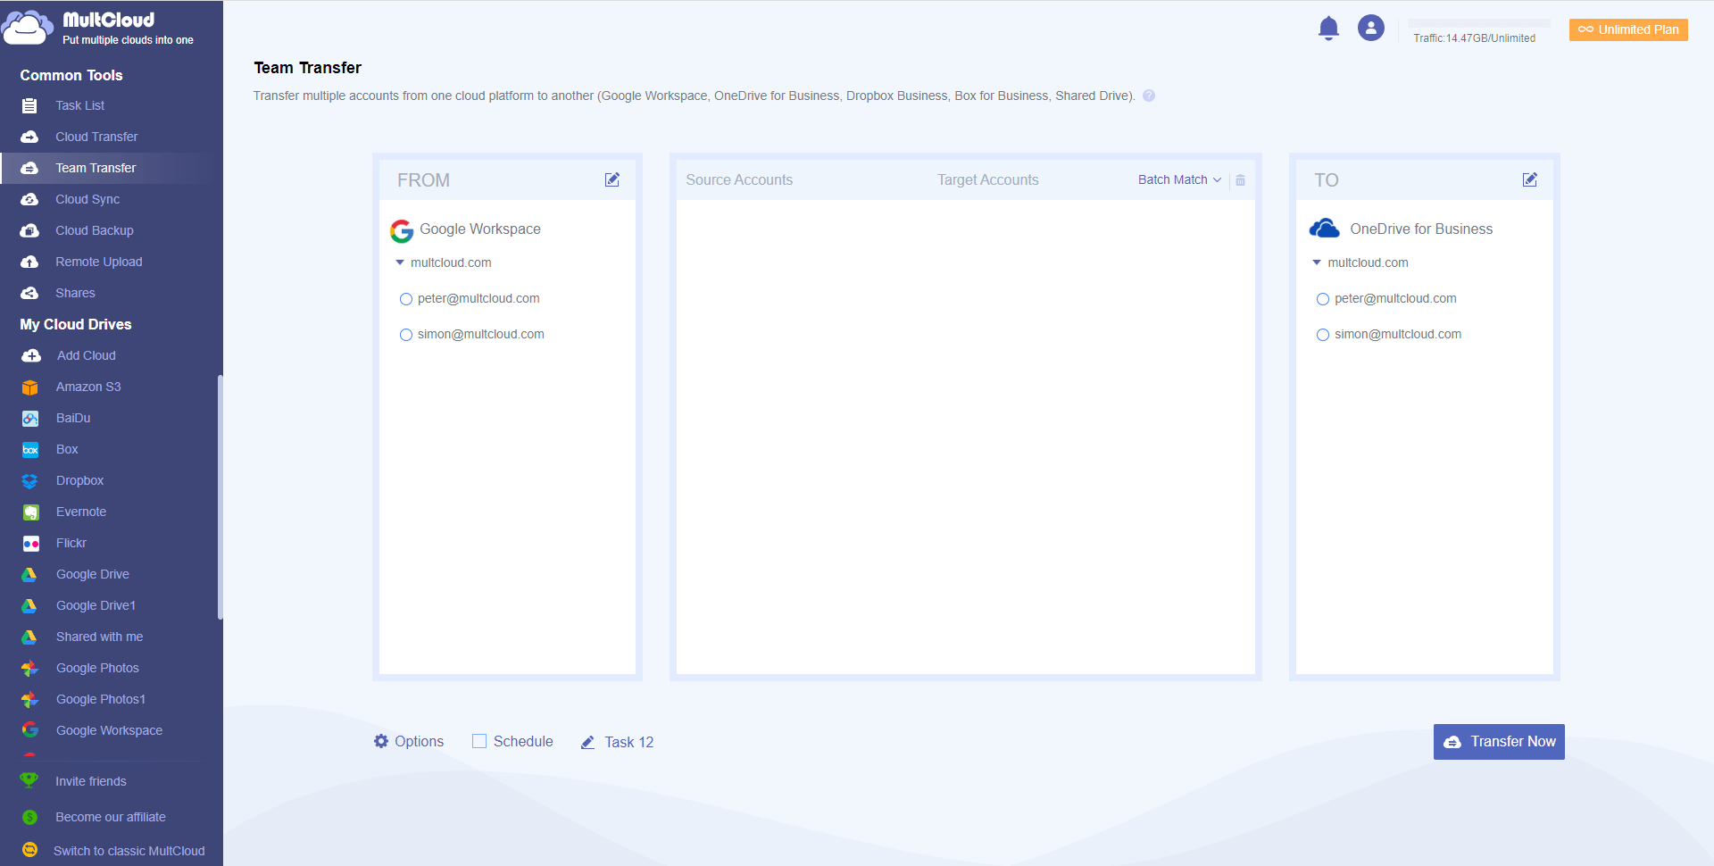The height and width of the screenshot is (866, 1714).
Task: Click the Amazon S3 box icon
Action: (30, 387)
